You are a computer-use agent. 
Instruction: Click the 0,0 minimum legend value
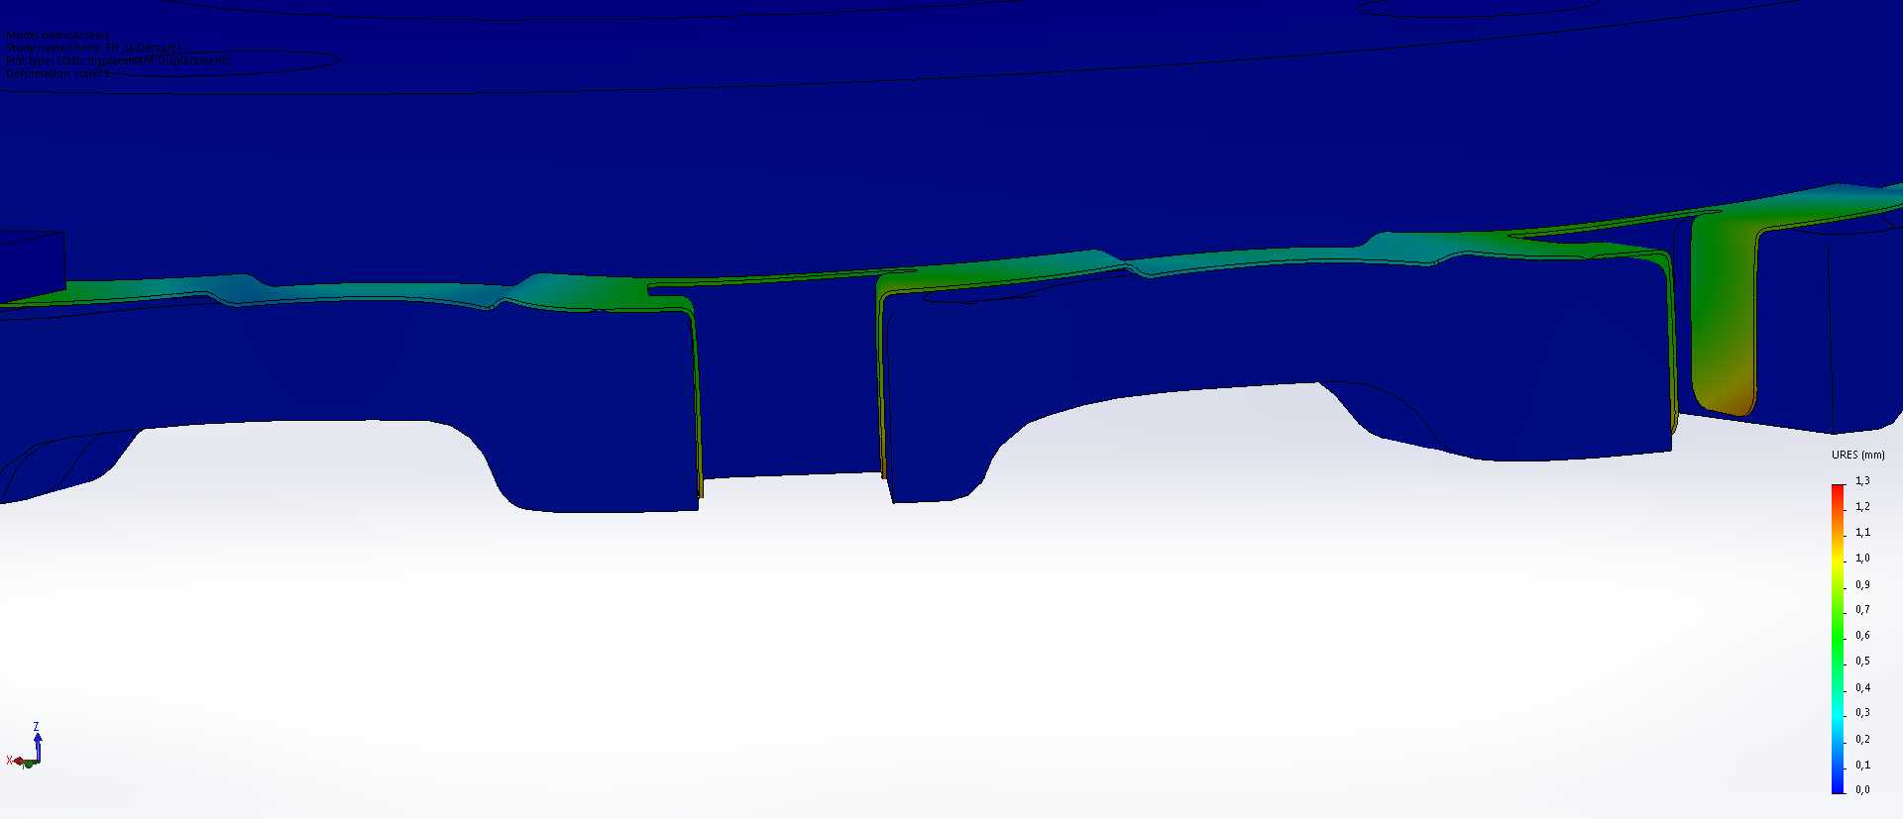coord(1862,790)
